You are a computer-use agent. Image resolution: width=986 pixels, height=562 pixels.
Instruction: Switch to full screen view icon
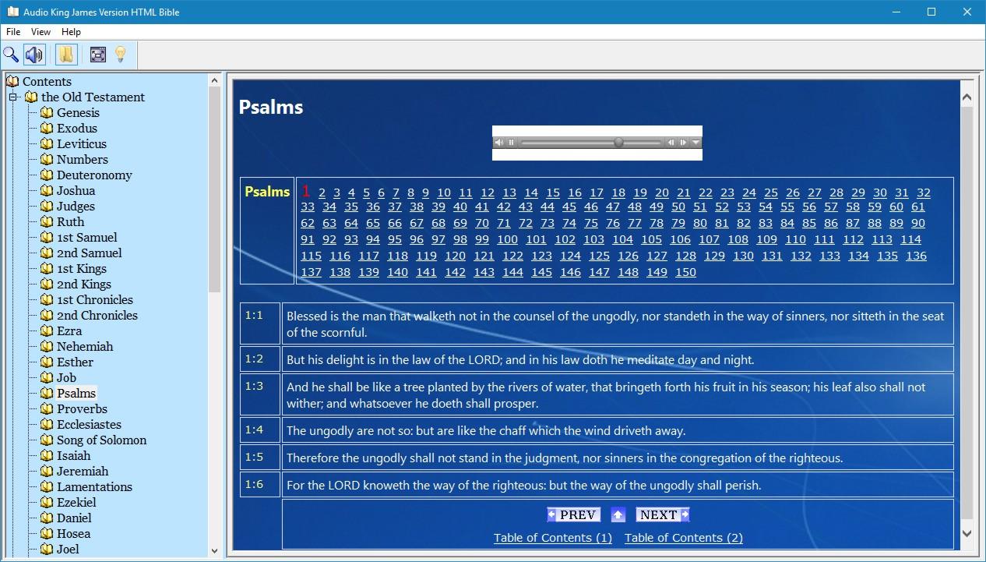coord(97,55)
